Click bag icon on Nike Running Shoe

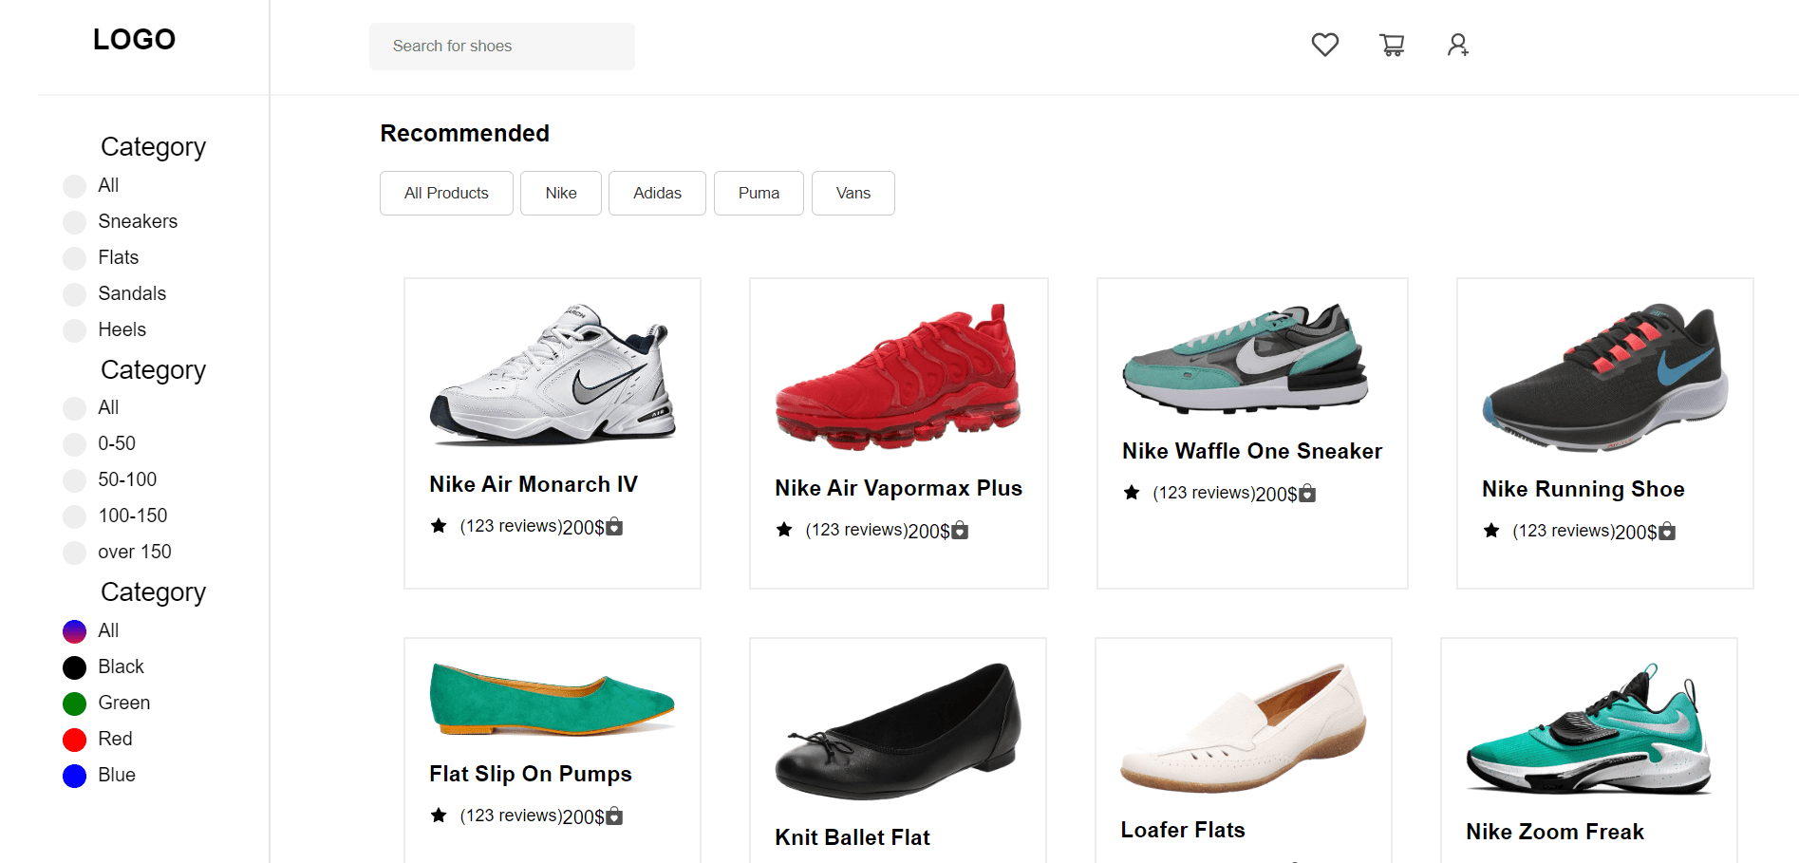(1667, 531)
